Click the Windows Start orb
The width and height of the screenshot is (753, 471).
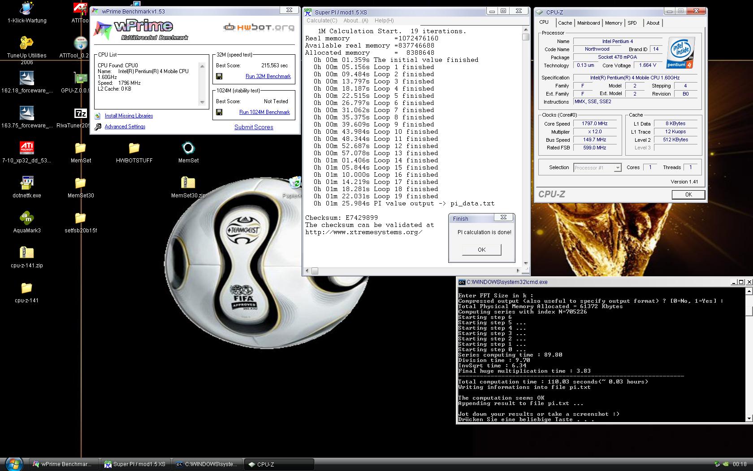click(13, 464)
